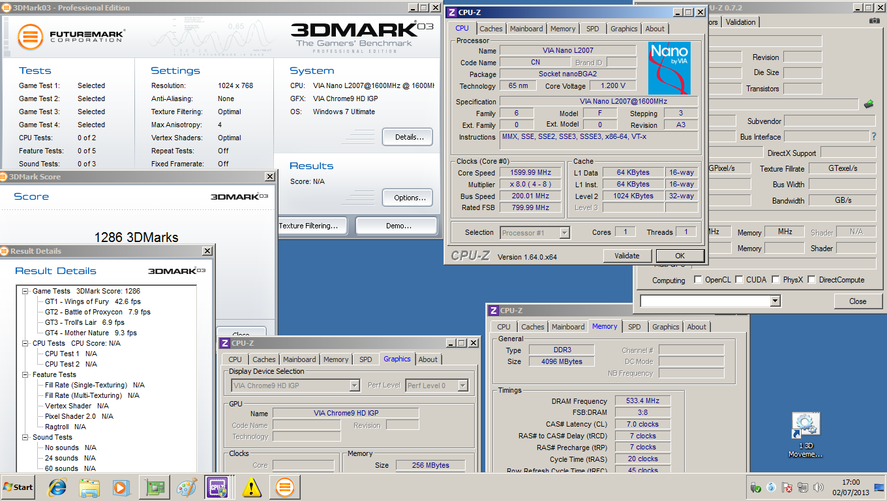Image resolution: width=887 pixels, height=501 pixels.
Task: Switch to Mainboard tab in CPU-Z processor window
Action: [526, 29]
